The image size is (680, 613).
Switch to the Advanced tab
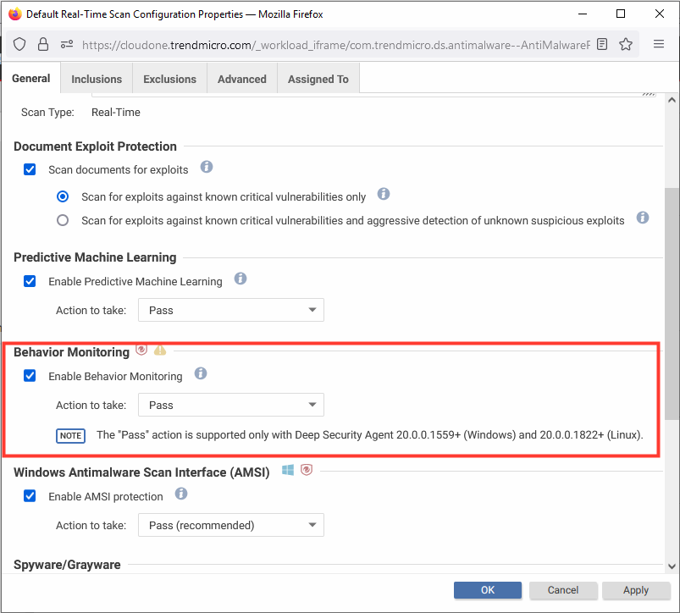pos(242,79)
